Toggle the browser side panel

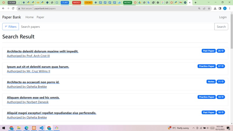(x=220, y=8)
